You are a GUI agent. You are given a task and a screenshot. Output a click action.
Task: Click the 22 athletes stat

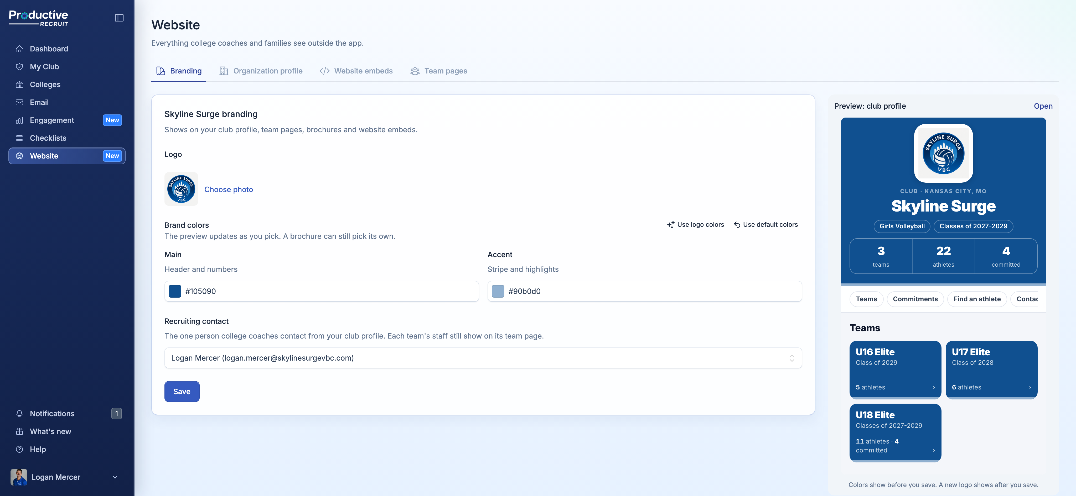click(x=943, y=257)
